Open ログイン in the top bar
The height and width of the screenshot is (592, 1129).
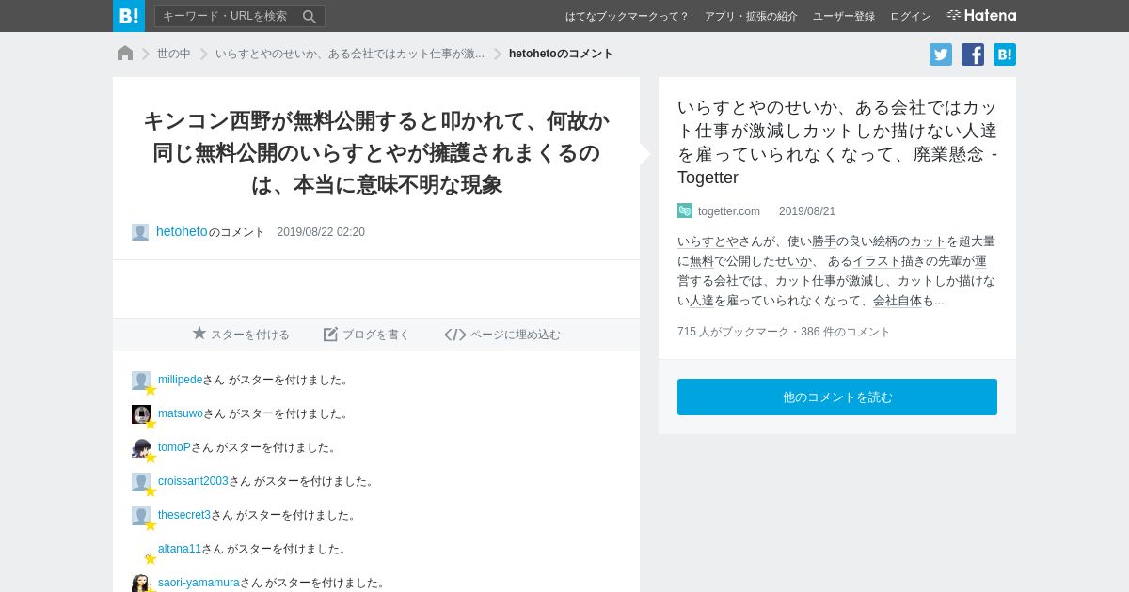tap(911, 16)
